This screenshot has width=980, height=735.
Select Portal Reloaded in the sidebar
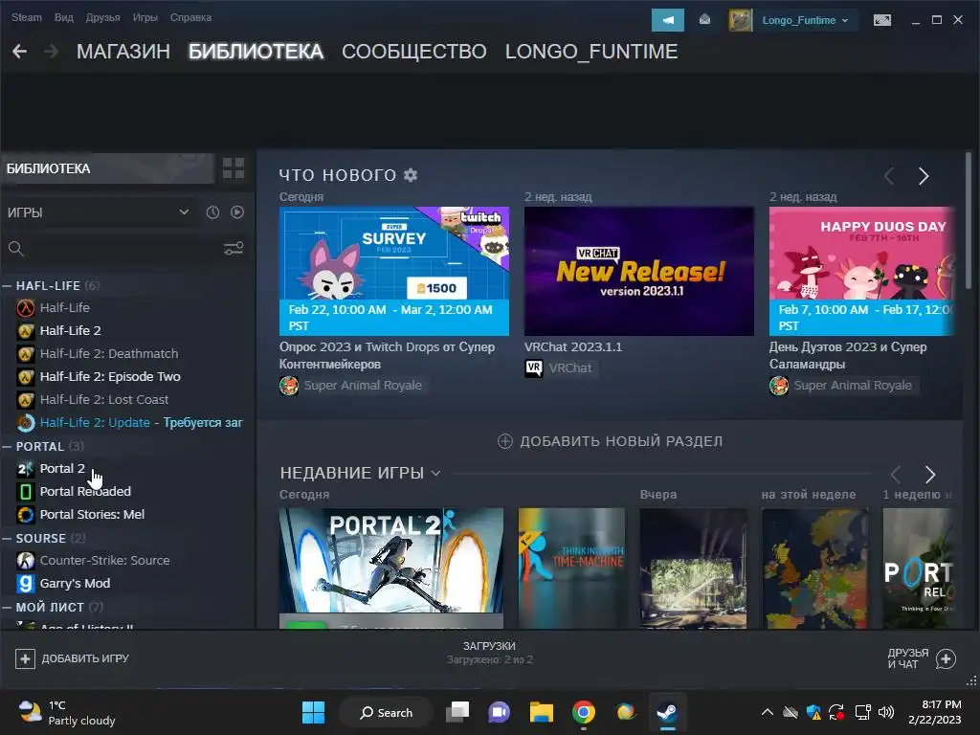[x=85, y=491]
